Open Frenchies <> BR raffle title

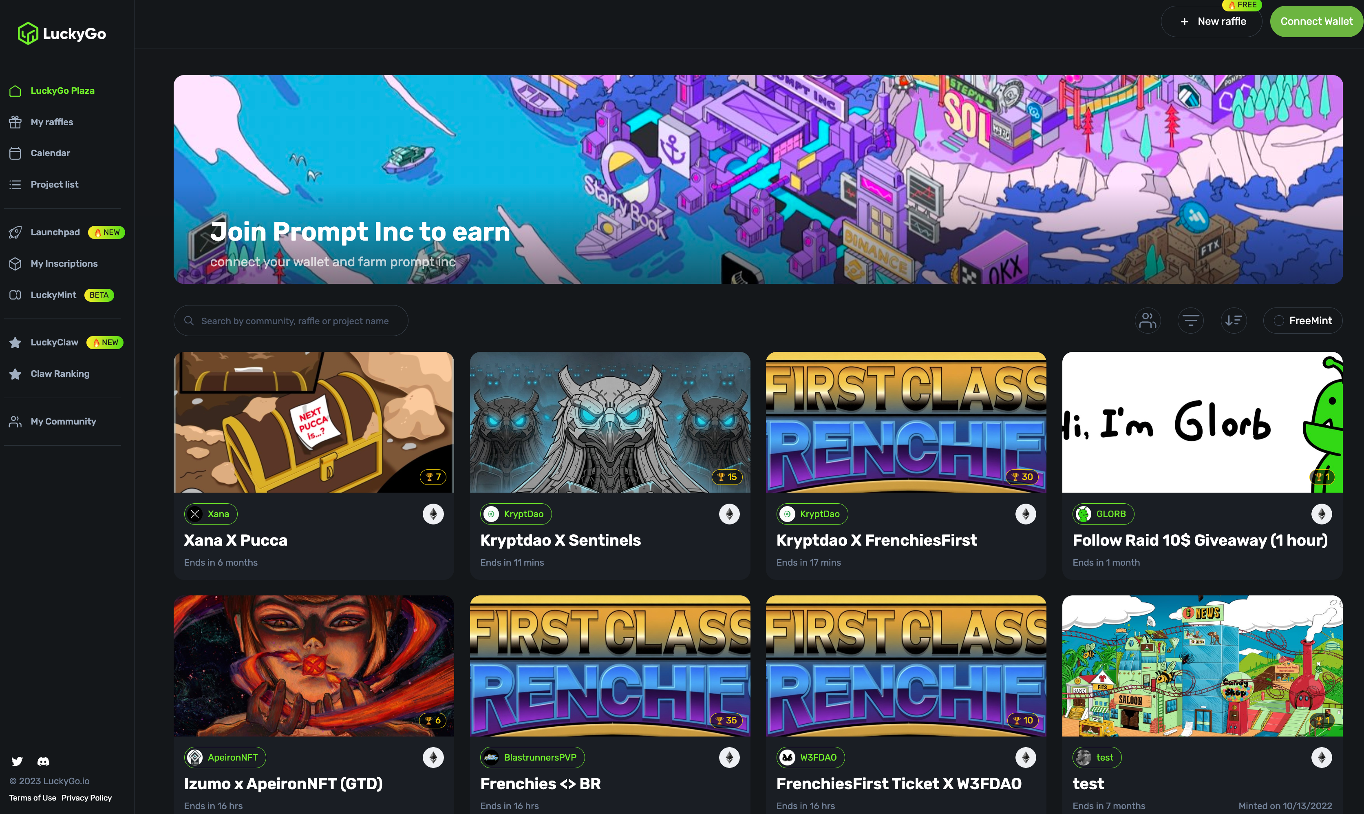click(x=541, y=784)
